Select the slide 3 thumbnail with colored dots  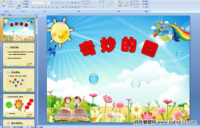19,80
